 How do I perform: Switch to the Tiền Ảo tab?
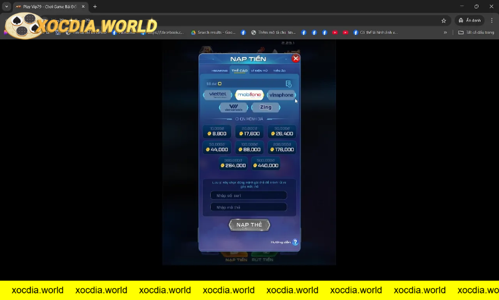click(279, 70)
